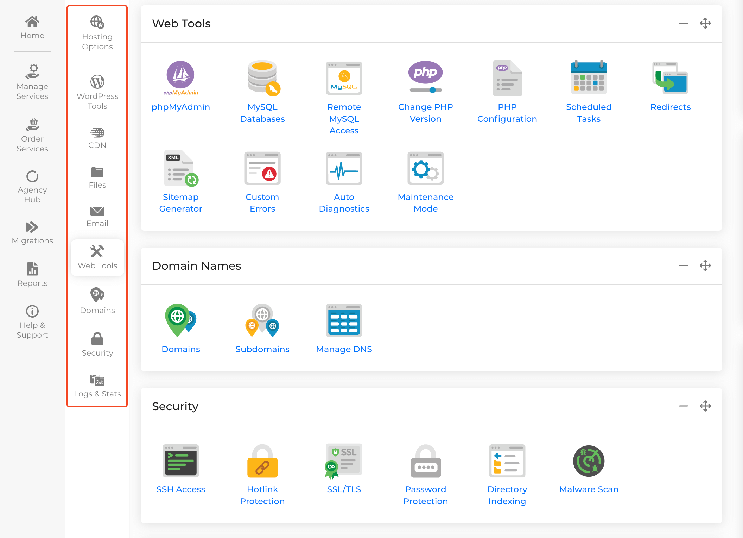This screenshot has width=743, height=538.
Task: Open Migrations in sidebar
Action: click(32, 233)
